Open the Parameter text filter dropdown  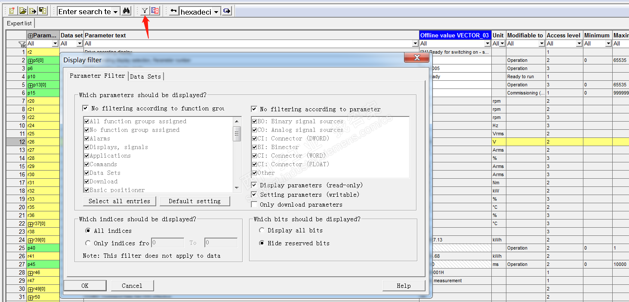416,43
